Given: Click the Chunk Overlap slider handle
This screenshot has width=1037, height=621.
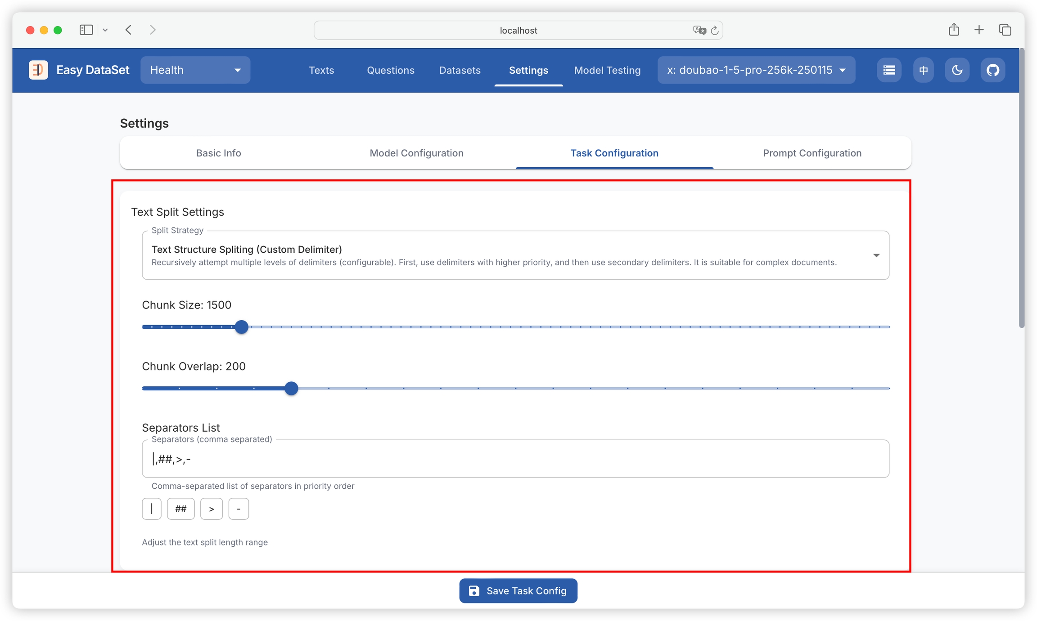Looking at the screenshot, I should 292,388.
